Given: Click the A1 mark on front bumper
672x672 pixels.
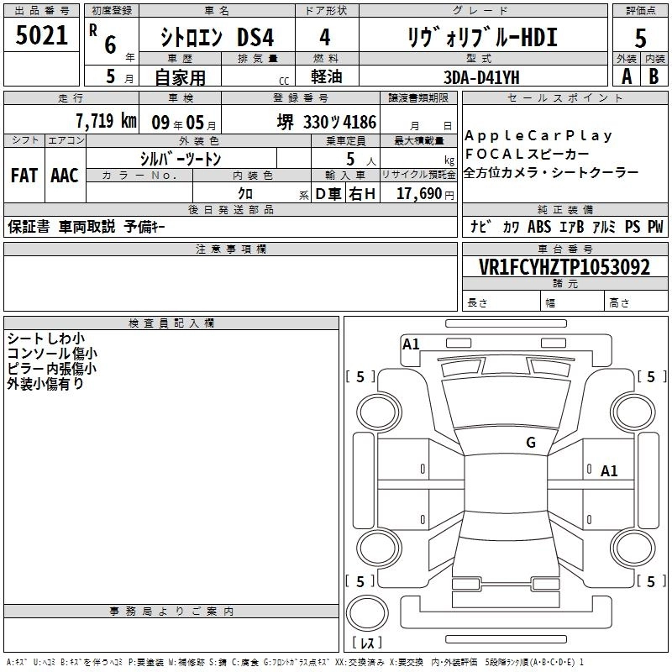Looking at the screenshot, I should point(411,344).
